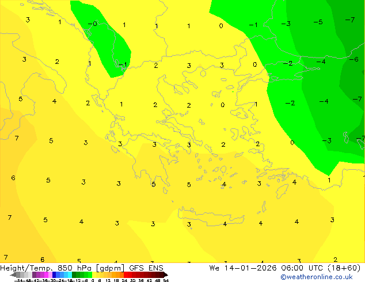Click the -5 temperature value on the map

(318, 22)
